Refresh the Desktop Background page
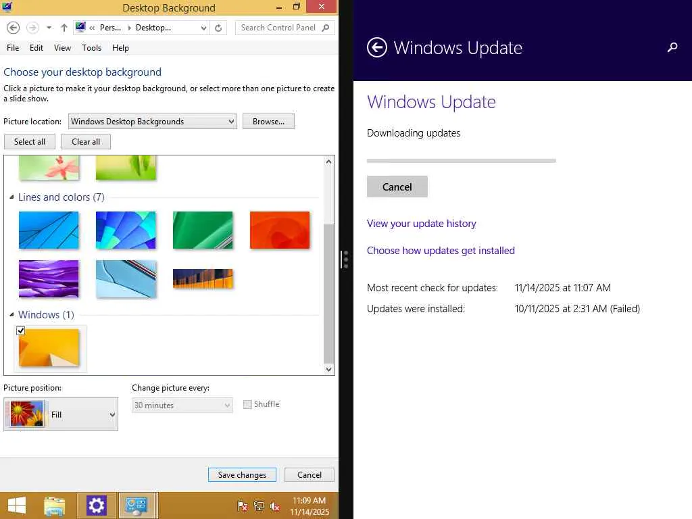Image resolution: width=692 pixels, height=519 pixels. tap(218, 28)
